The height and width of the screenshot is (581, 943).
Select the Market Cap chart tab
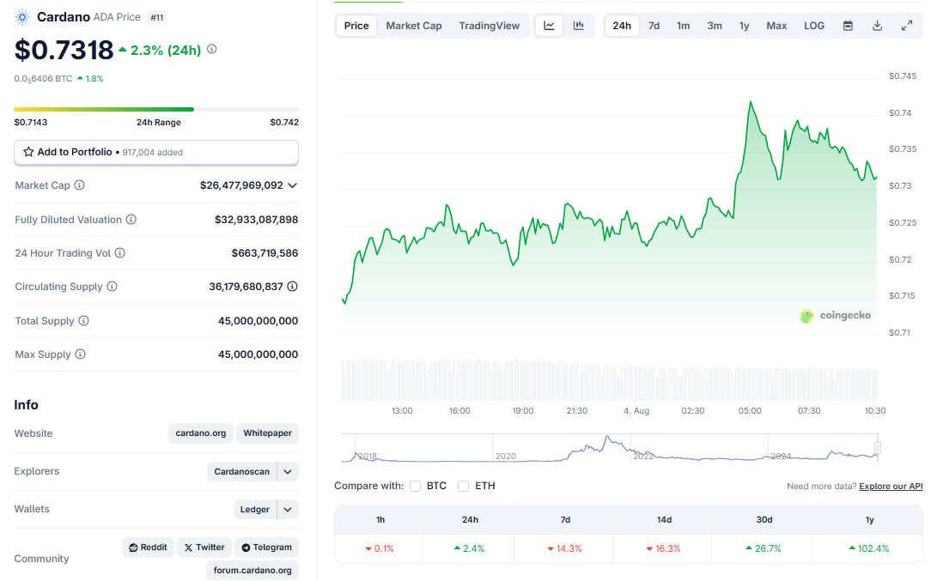point(414,26)
